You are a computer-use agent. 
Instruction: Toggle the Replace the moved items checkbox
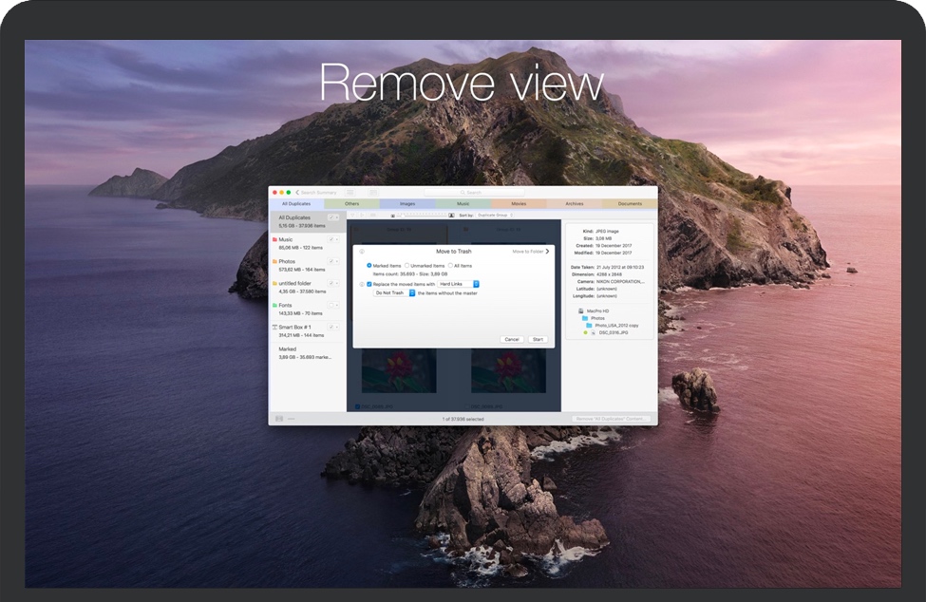(x=369, y=284)
